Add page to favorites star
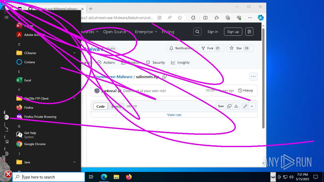 180,18
